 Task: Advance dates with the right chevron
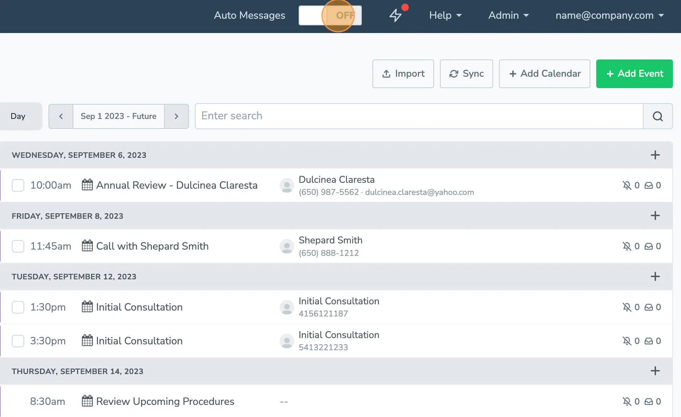(x=176, y=116)
